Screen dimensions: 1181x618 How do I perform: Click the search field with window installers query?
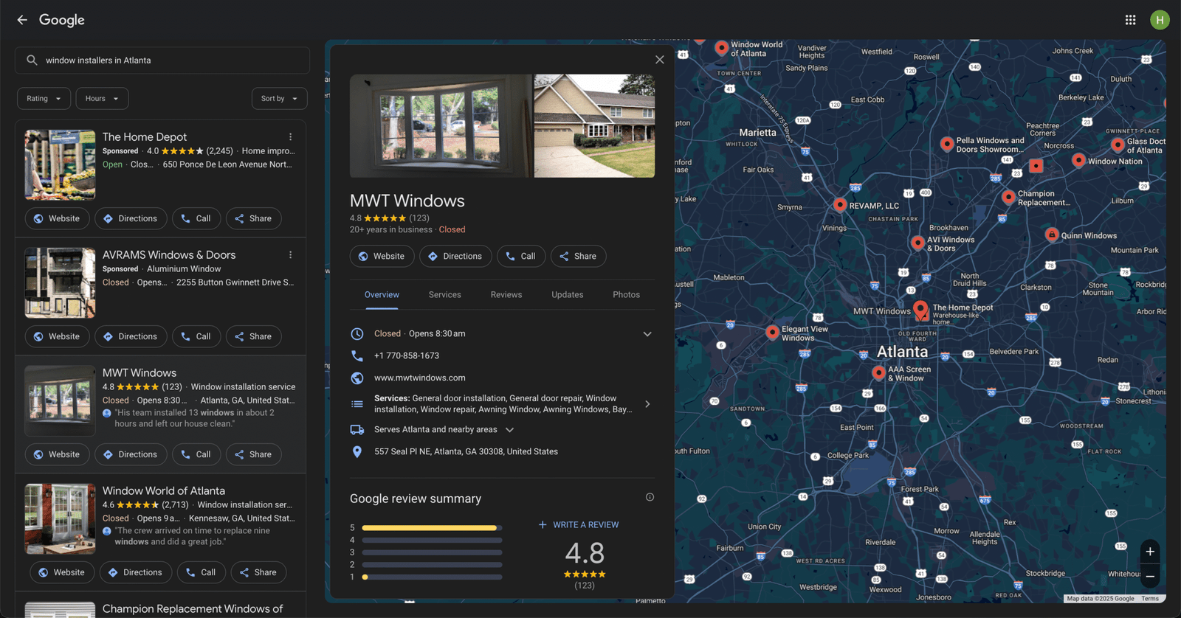162,60
